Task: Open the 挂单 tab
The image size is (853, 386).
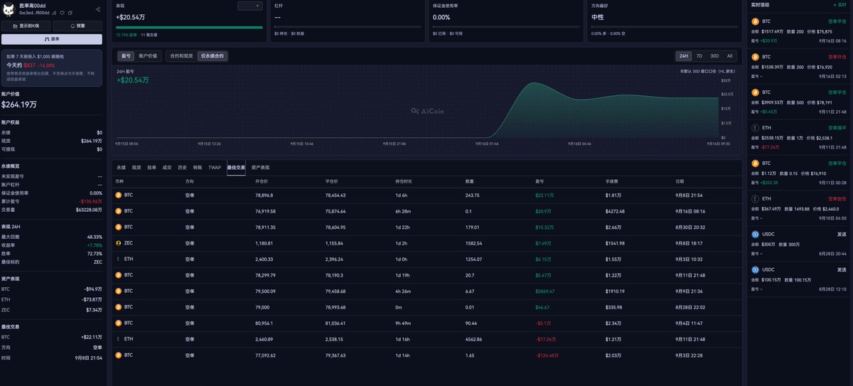Action: point(151,168)
